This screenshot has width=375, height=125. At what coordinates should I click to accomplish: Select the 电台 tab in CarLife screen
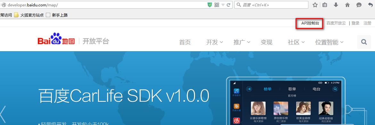(316, 89)
